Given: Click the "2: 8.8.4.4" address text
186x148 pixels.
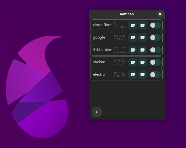Looking at the screenshot, I should click(119, 39).
